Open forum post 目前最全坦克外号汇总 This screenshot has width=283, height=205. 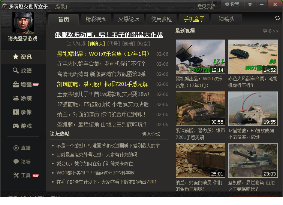point(97,155)
